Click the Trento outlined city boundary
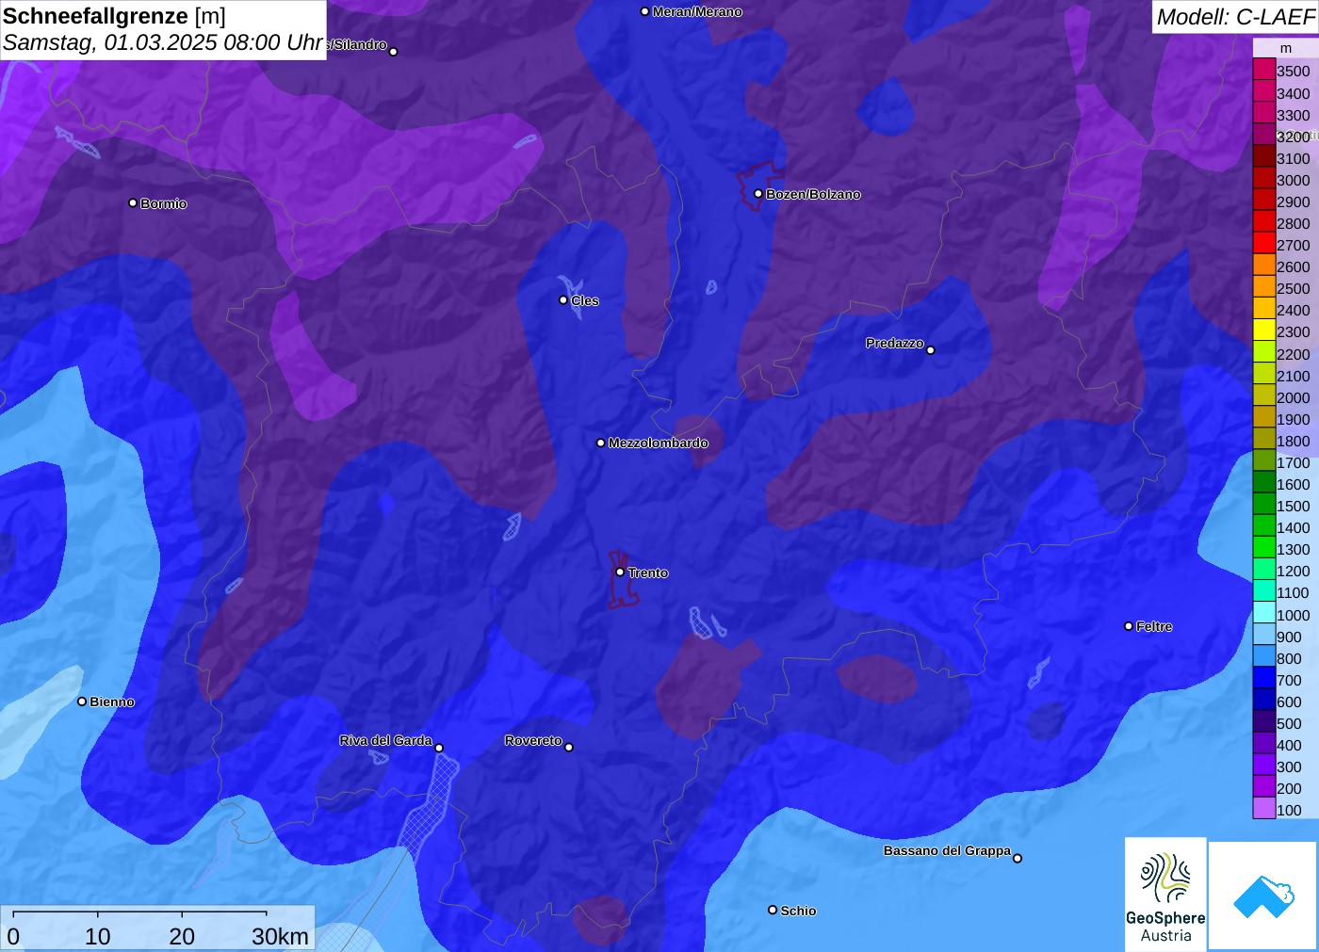Image resolution: width=1319 pixels, height=952 pixels. (622, 582)
